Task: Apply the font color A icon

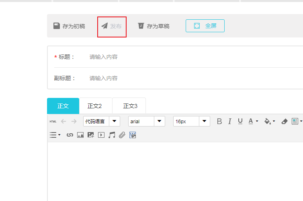Action: pos(251,121)
